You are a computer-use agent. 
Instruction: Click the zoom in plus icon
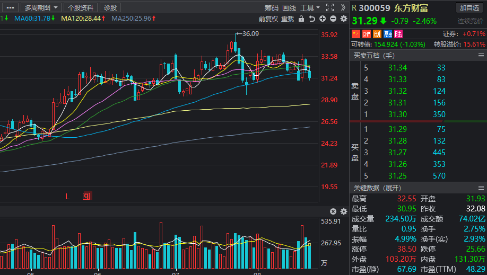click(323, 19)
